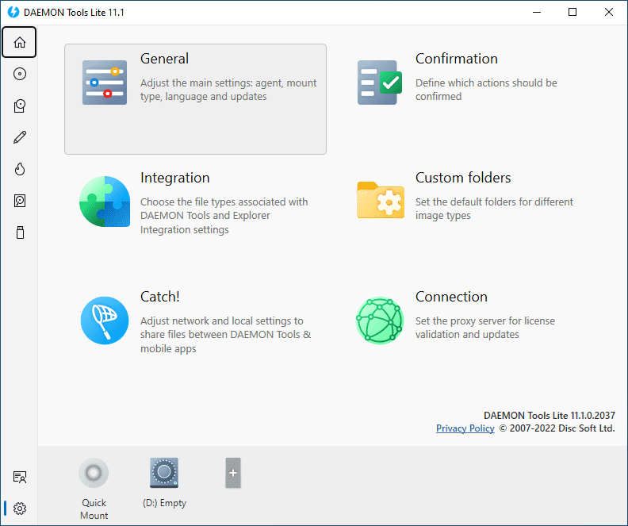Open the USB stick sidebar icon
Screen dimensions: 628x526
pos(20,232)
